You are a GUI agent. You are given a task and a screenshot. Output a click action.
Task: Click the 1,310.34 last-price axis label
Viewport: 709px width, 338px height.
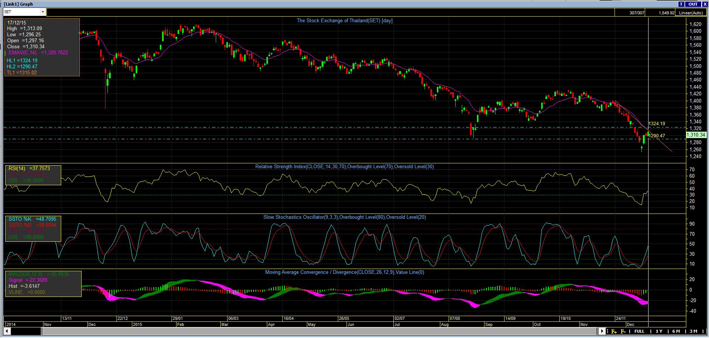pyautogui.click(x=696, y=135)
